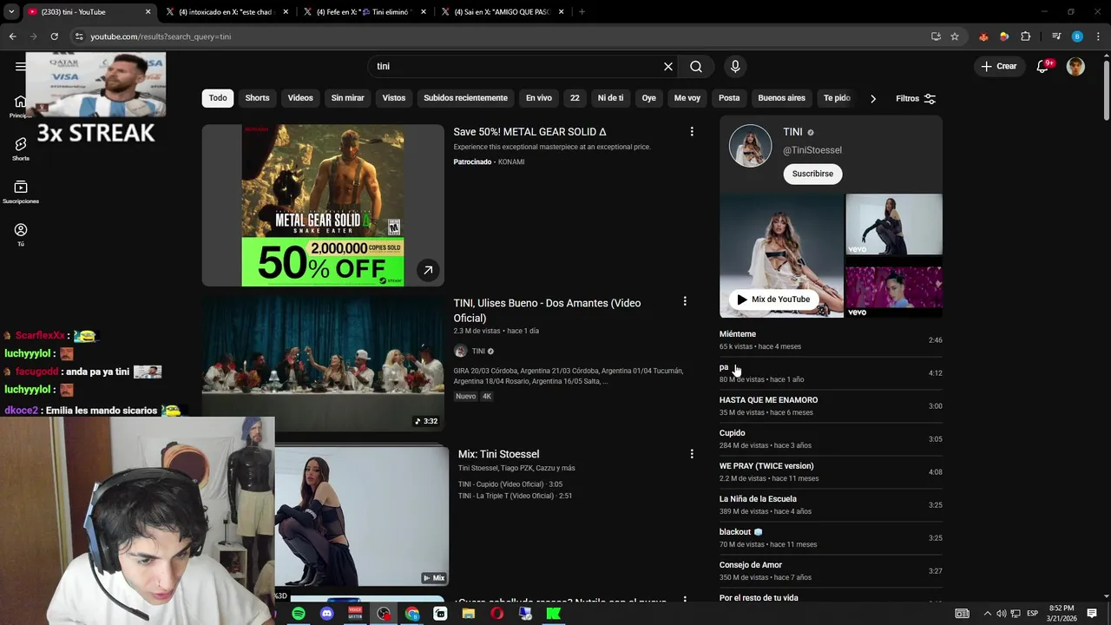
Task: Open Windows notification center
Action: 1092,614
